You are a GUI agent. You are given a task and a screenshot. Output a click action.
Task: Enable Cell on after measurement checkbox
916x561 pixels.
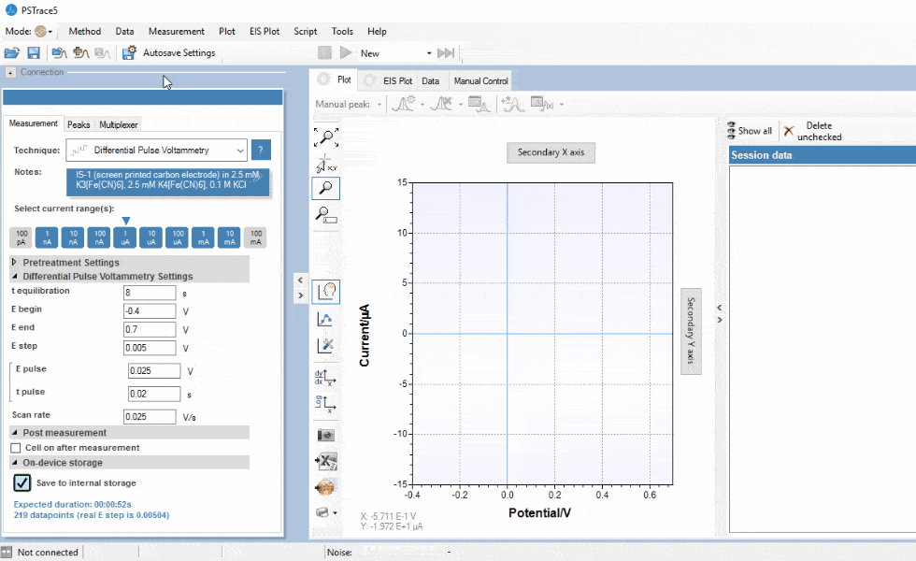[16, 448]
